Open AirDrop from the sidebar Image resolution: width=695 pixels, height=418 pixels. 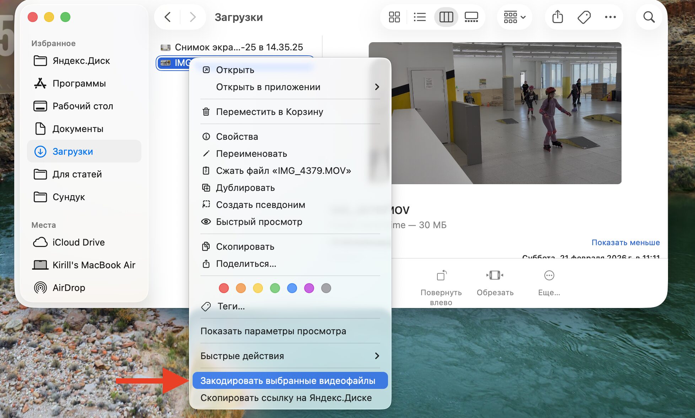pos(70,288)
